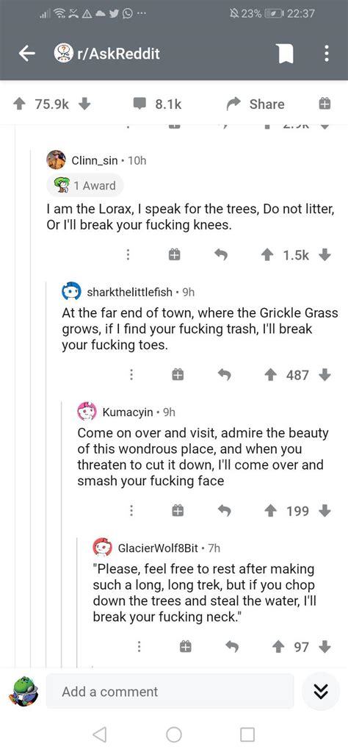The height and width of the screenshot is (755, 348).
Task: Give award to the main post
Action: click(x=325, y=104)
